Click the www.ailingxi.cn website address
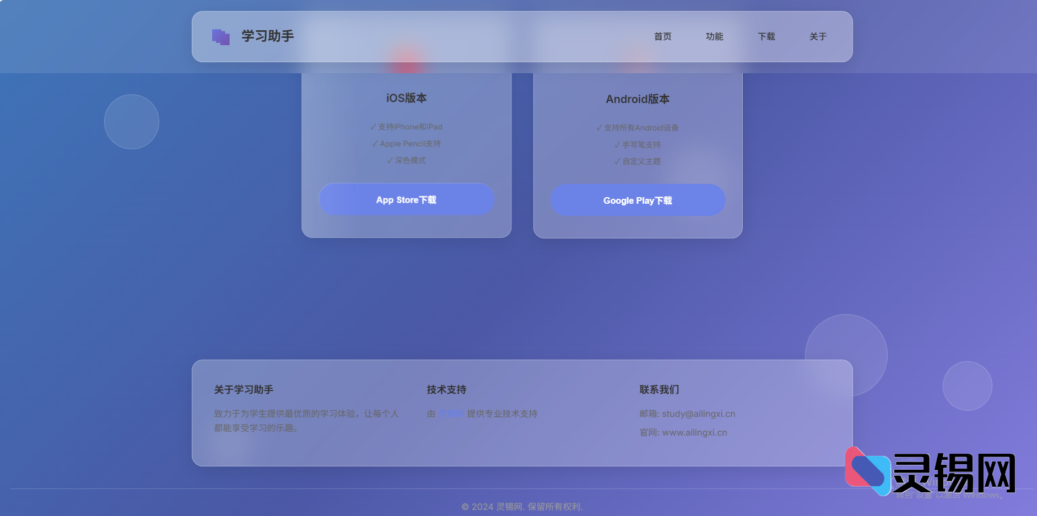 pyautogui.click(x=694, y=432)
